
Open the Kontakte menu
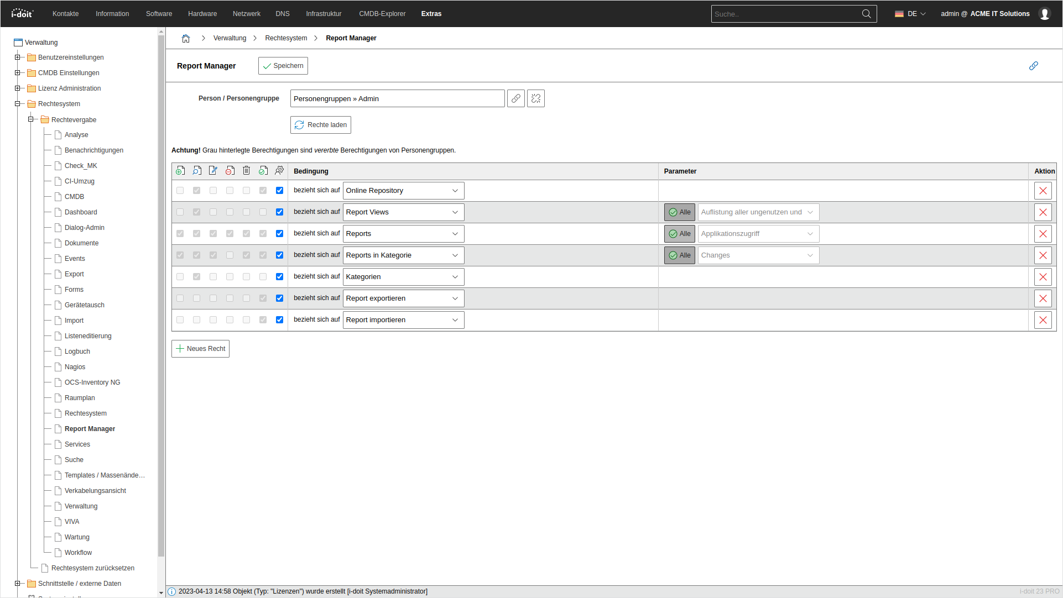(65, 14)
